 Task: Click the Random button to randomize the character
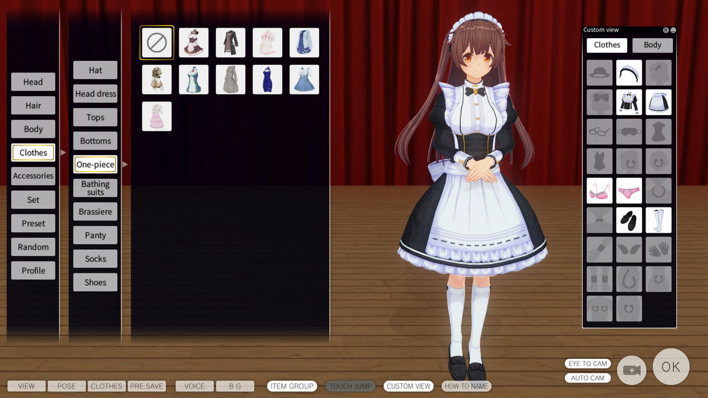coord(33,247)
